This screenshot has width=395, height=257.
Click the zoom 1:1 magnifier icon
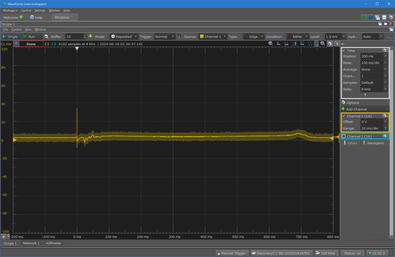click(271, 43)
